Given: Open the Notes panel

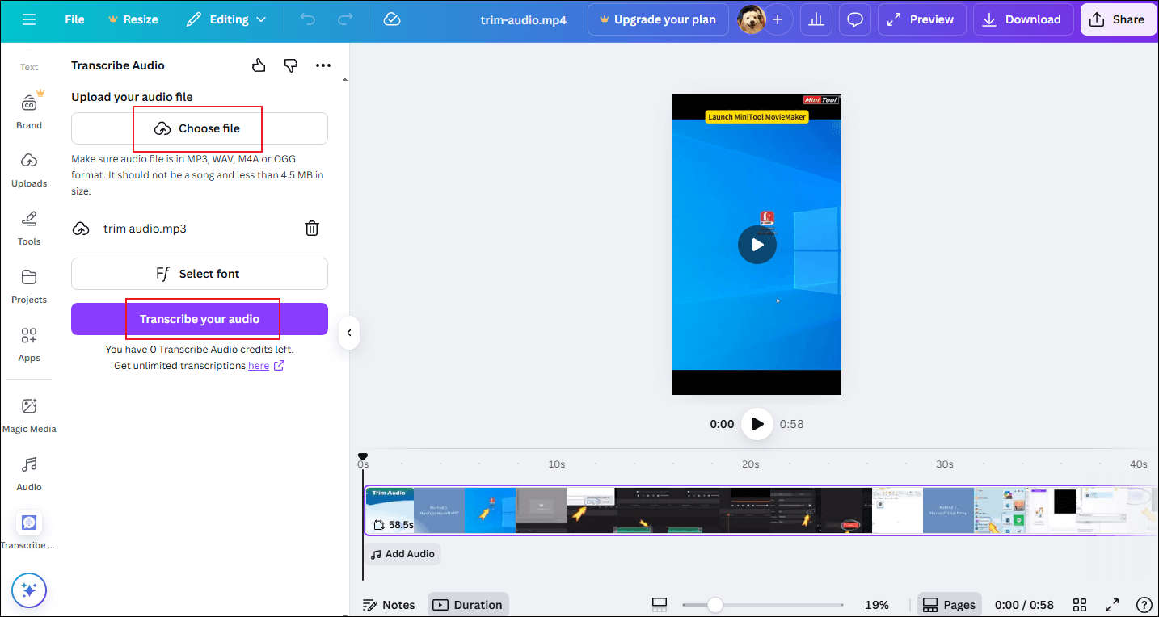Looking at the screenshot, I should coord(389,605).
